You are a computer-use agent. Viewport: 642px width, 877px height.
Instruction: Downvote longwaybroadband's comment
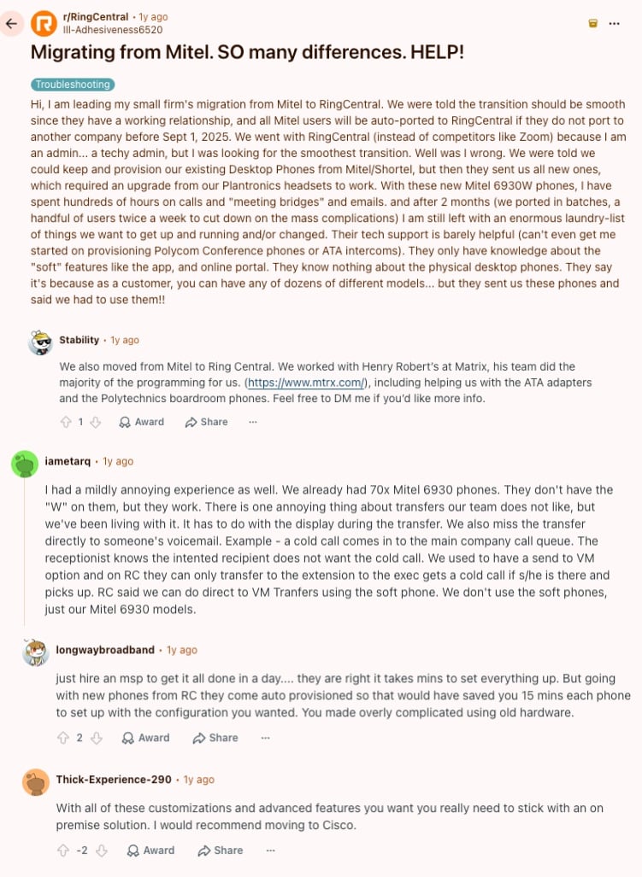click(97, 738)
